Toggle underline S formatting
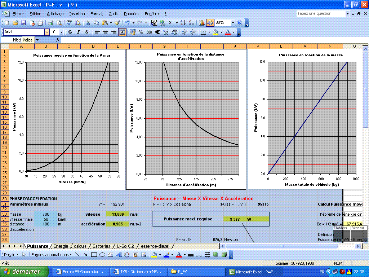This screenshot has width=369, height=277. pyautogui.click(x=86, y=32)
